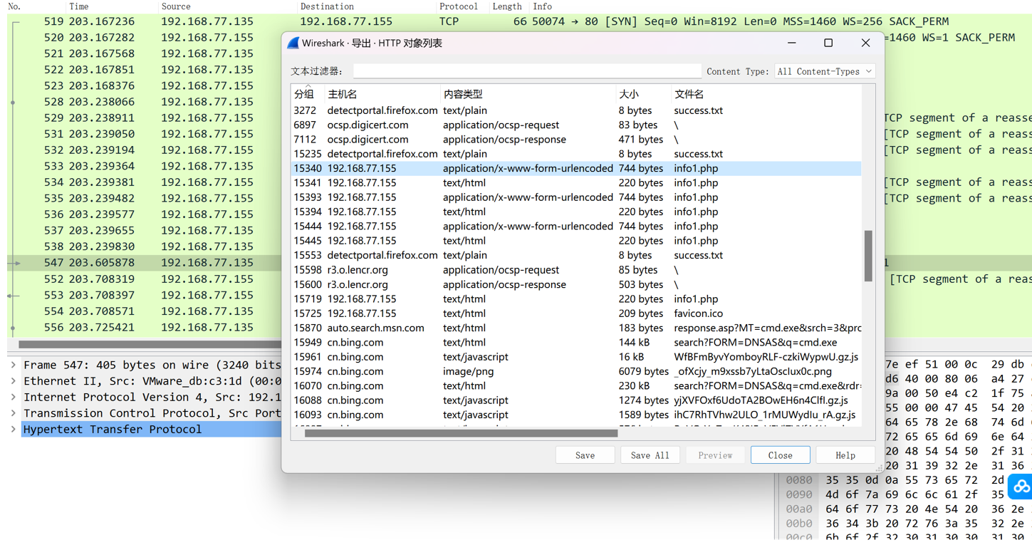Maximize the HTTP export dialog
This screenshot has height=550, width=1032.
coord(828,43)
